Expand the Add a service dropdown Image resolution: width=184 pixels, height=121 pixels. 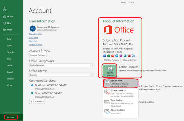(x=37, y=102)
